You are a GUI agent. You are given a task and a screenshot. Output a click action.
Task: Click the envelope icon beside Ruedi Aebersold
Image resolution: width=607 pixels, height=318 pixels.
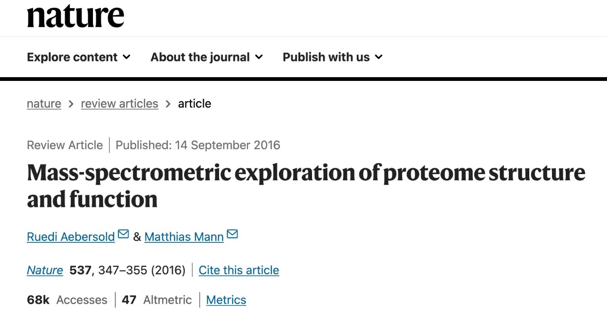(123, 234)
